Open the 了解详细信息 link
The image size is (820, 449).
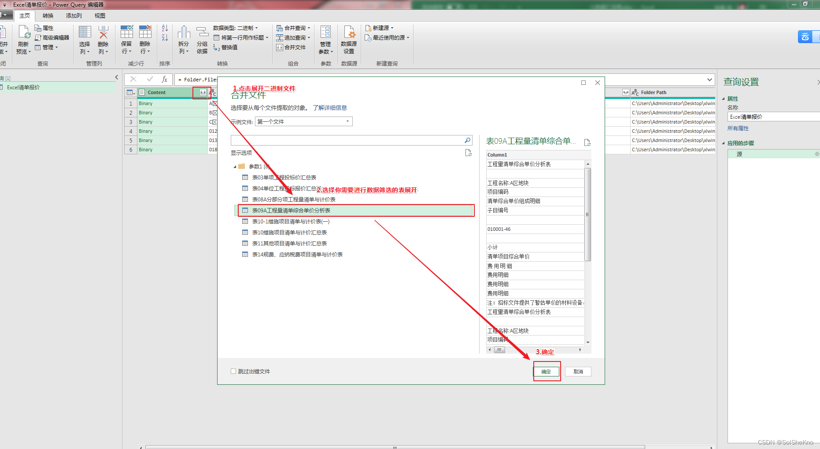point(330,108)
